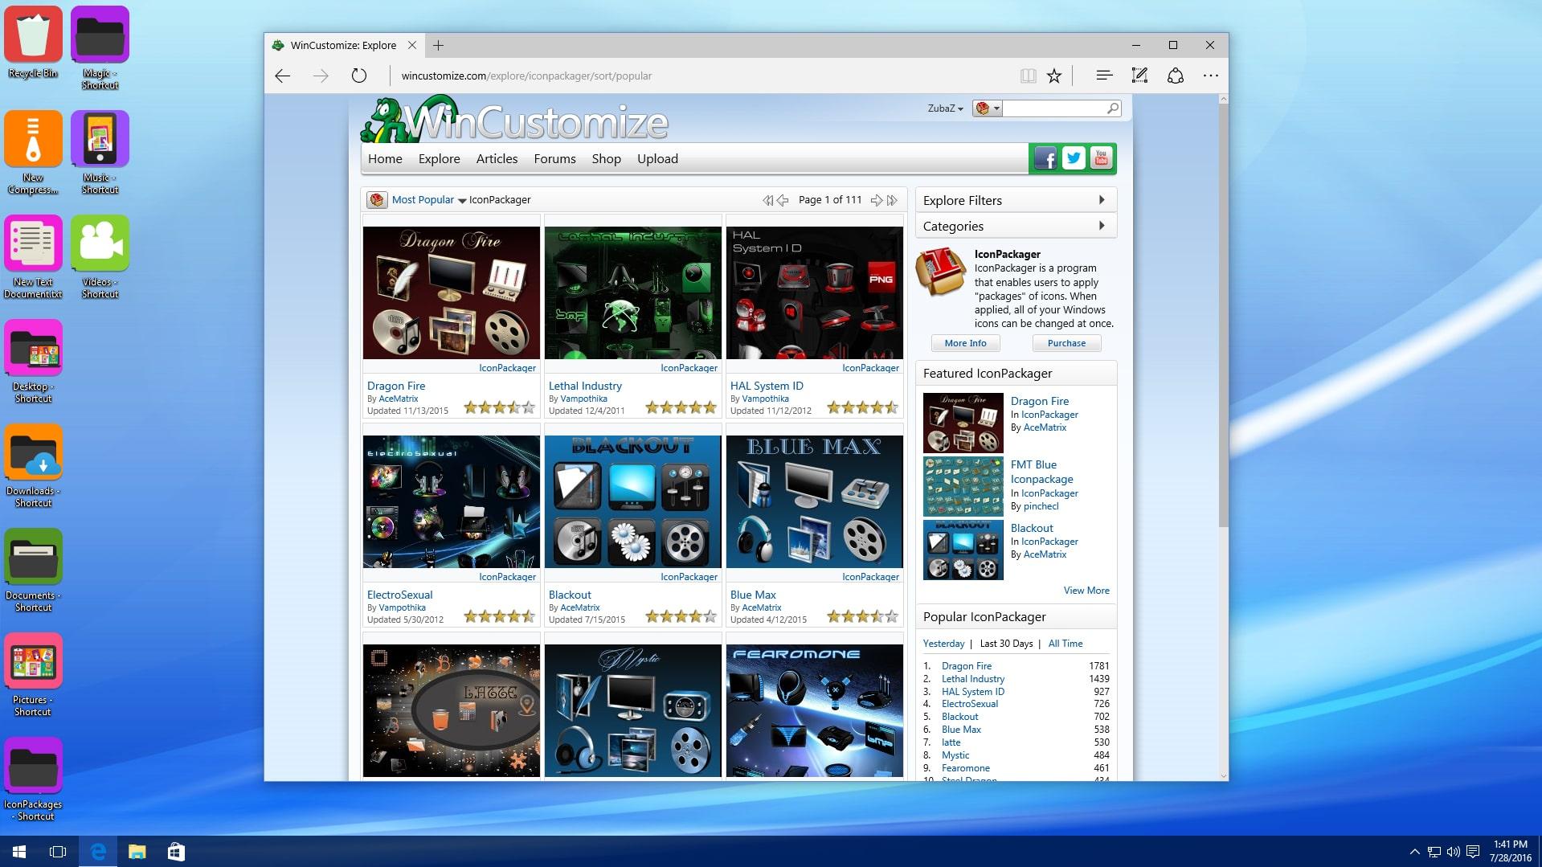This screenshot has width=1542, height=867.
Task: Open the ZubaZ account dropdown
Action: pos(944,108)
